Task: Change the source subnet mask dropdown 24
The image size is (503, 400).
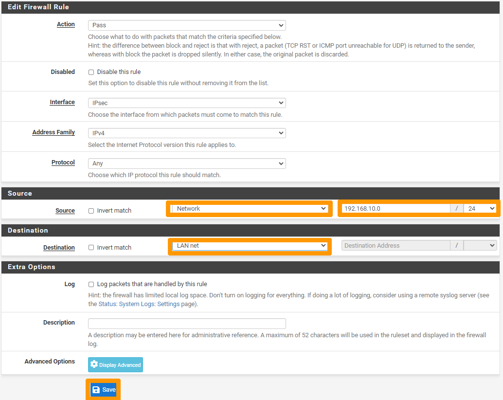Action: (480, 209)
